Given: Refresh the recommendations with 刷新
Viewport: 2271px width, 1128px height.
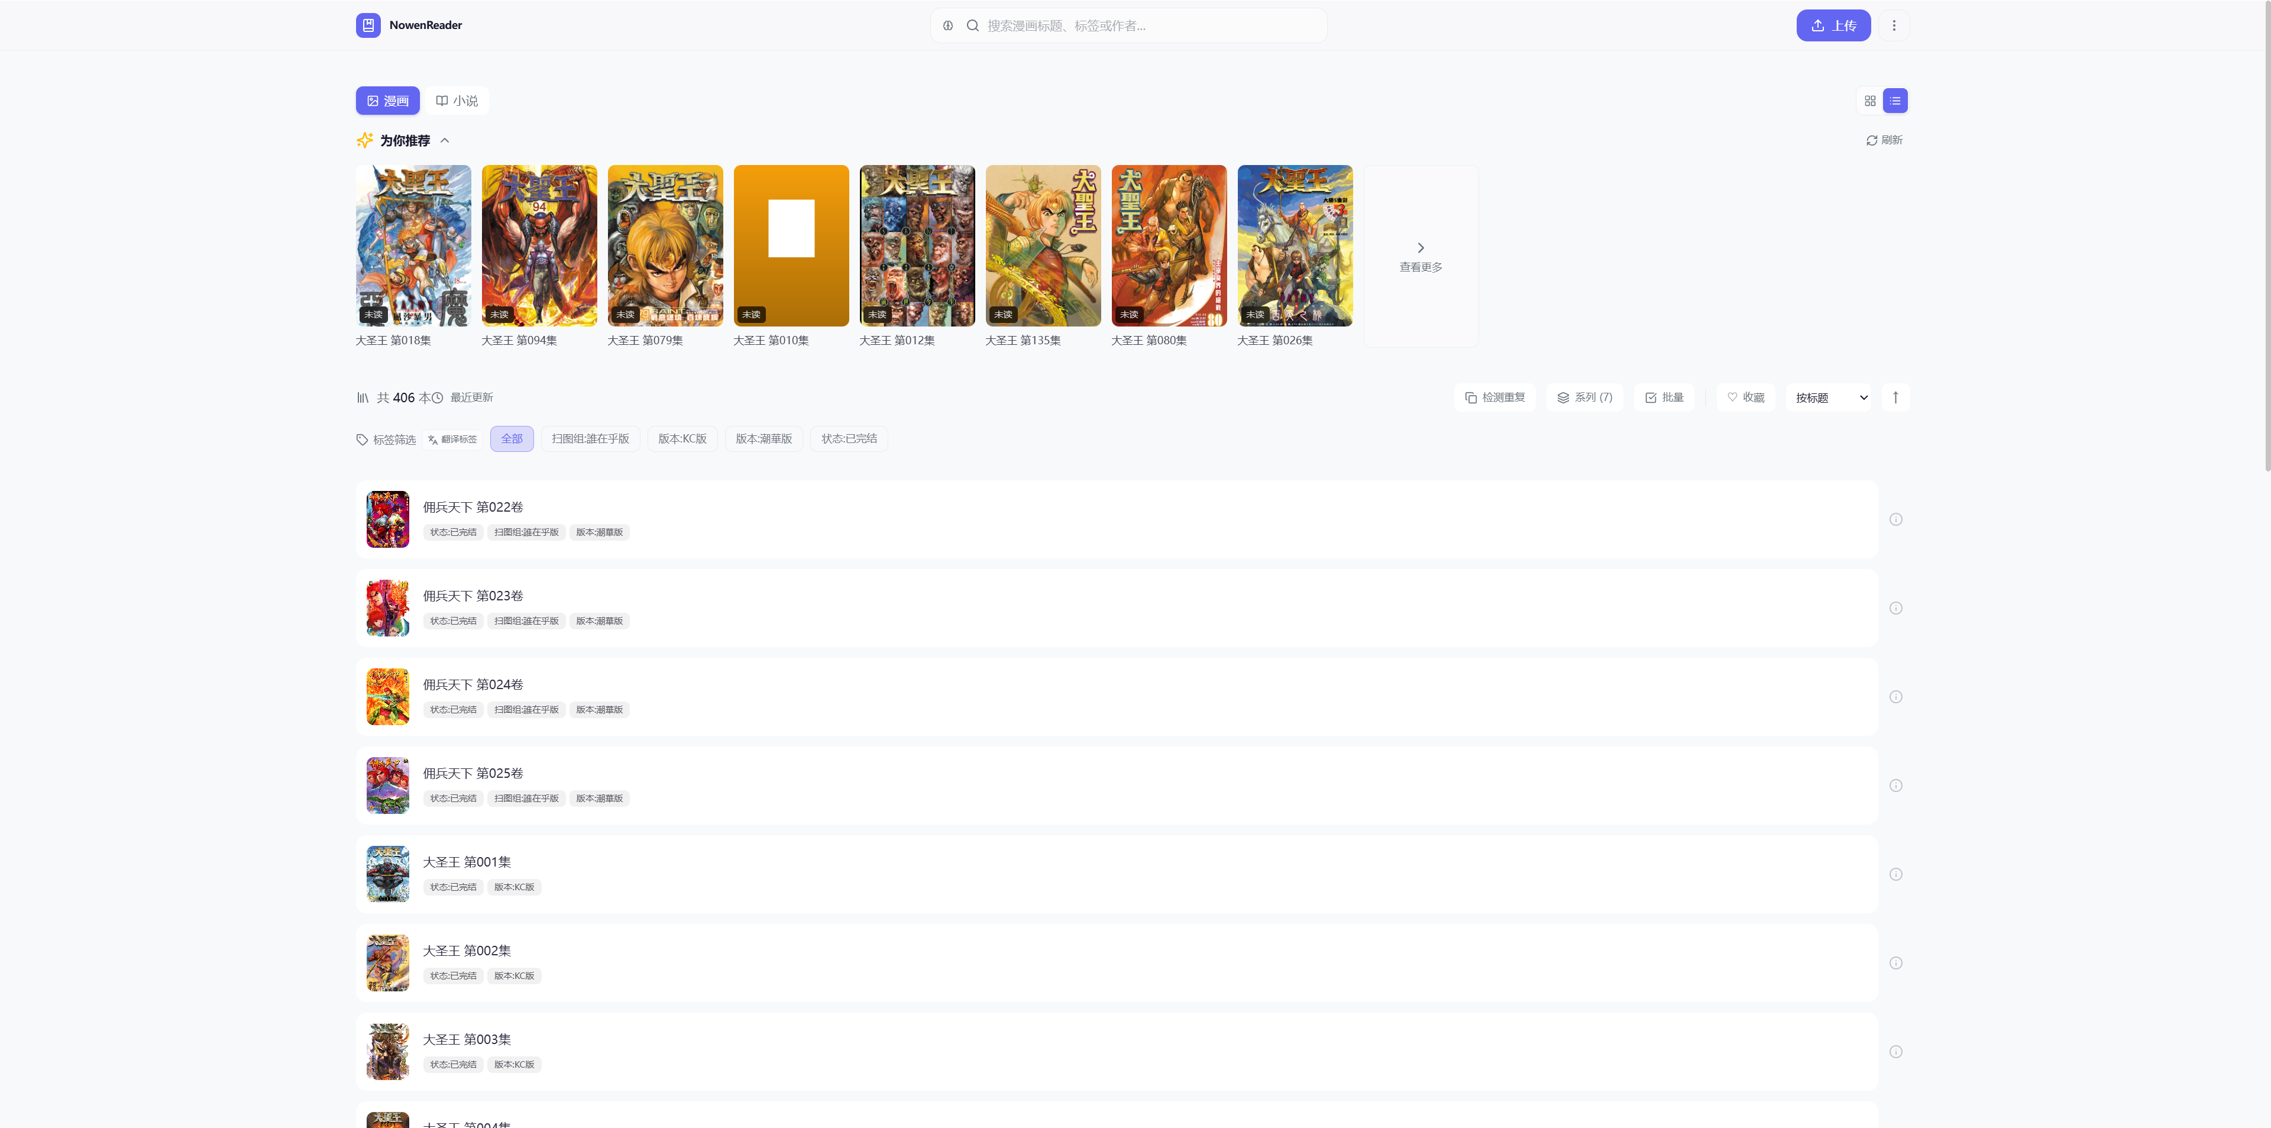Looking at the screenshot, I should pyautogui.click(x=1884, y=140).
